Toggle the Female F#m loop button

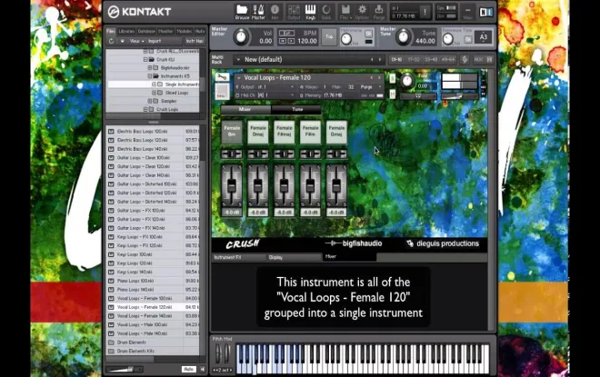(310, 132)
